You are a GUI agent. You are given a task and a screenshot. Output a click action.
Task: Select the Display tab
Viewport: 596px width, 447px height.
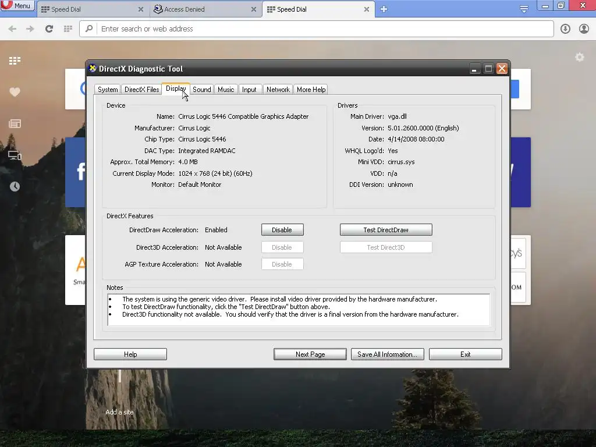tap(176, 88)
